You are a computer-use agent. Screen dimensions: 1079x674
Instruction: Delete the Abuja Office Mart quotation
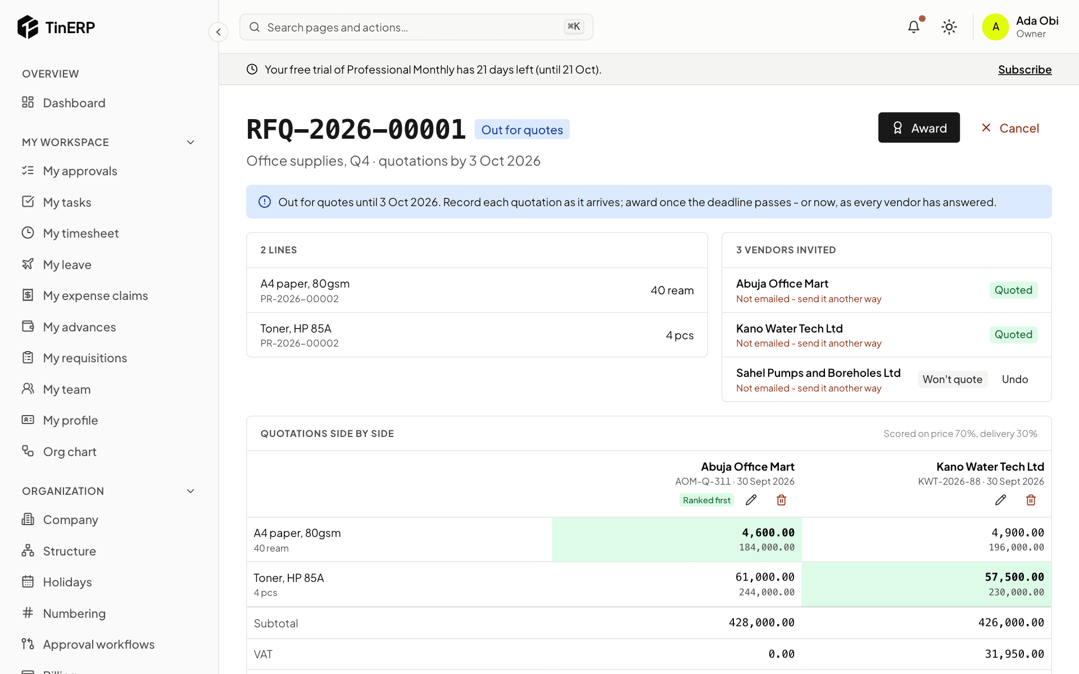[x=781, y=500]
